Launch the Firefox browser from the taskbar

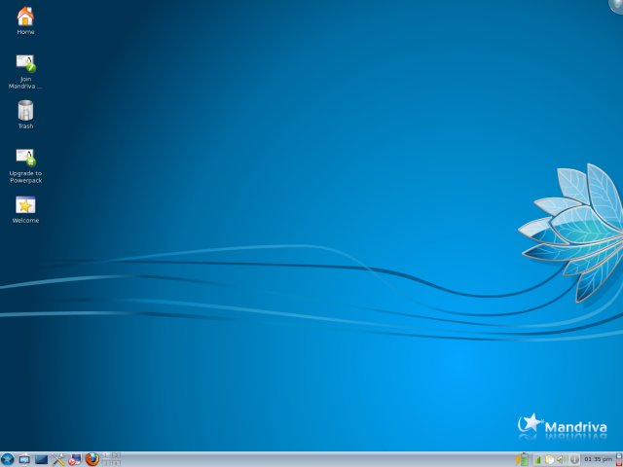pos(92,459)
